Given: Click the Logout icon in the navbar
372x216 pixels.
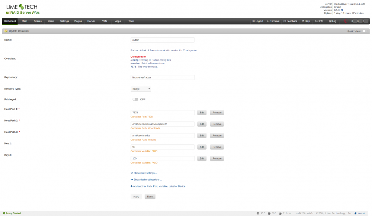Looking at the screenshot, I should coord(254,21).
